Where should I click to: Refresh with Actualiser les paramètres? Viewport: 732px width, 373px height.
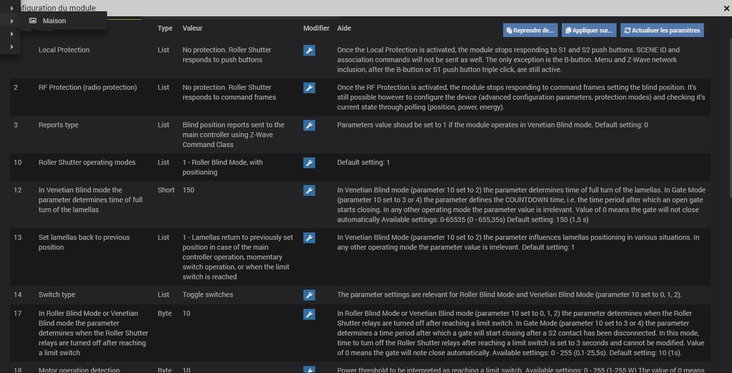(x=662, y=30)
